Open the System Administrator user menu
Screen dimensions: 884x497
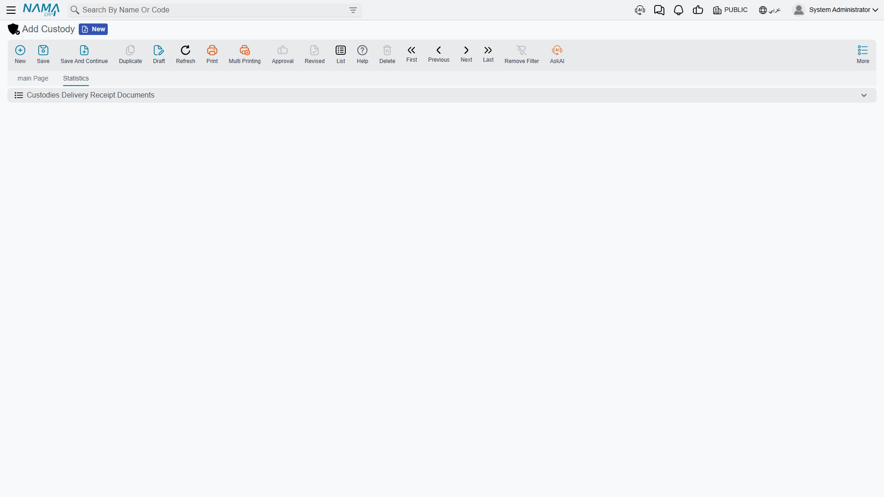[835, 10]
